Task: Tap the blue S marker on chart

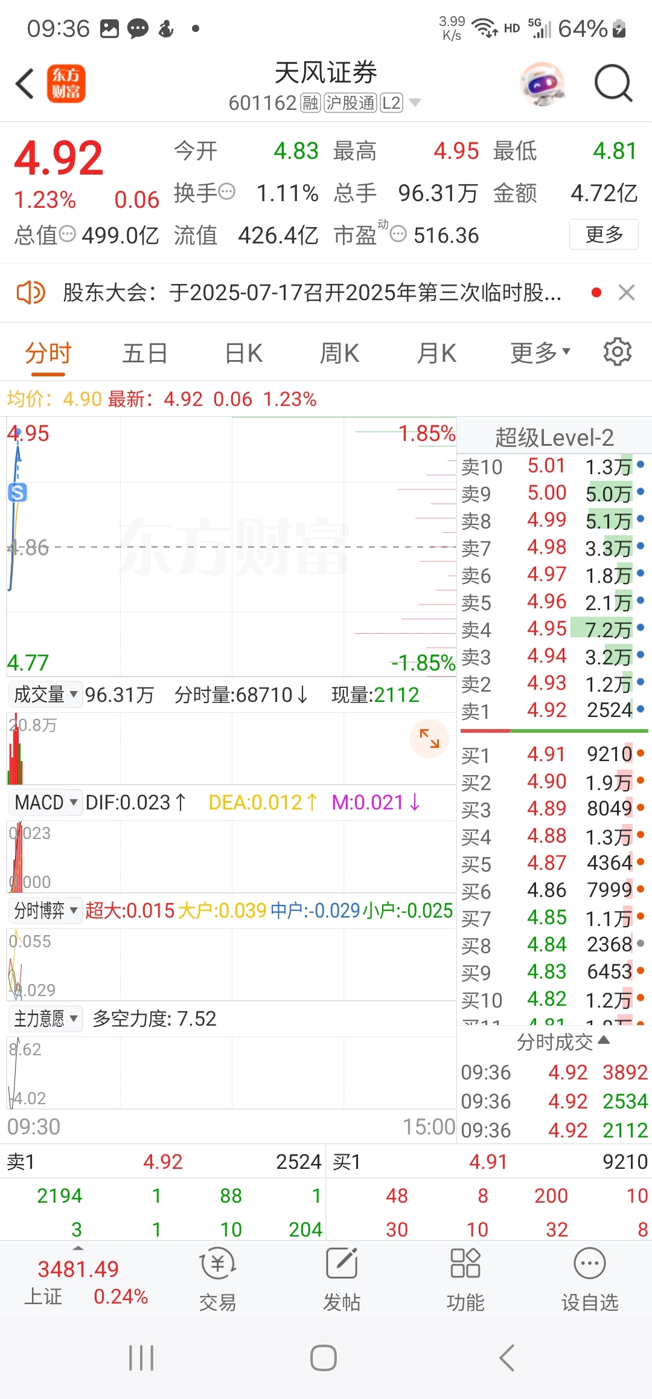Action: [18, 493]
